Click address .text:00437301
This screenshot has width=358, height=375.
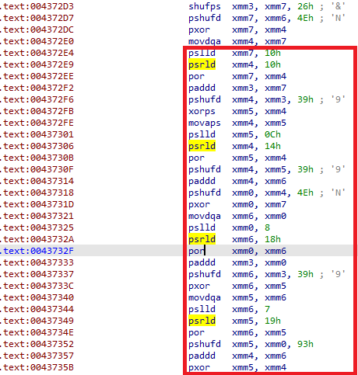click(x=37, y=134)
